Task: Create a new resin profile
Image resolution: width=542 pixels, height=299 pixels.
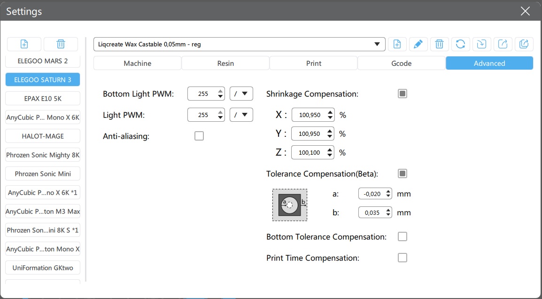Action: tap(397, 44)
